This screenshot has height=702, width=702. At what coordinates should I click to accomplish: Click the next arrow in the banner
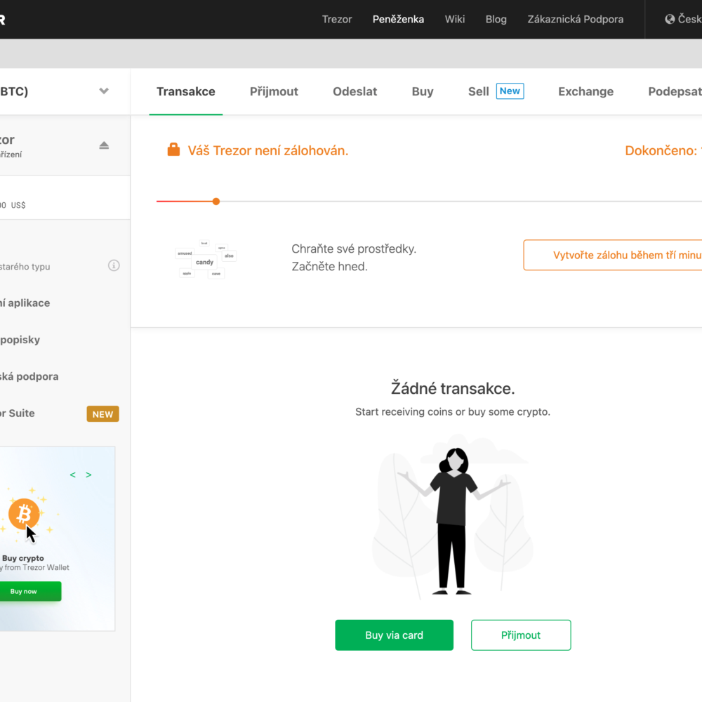(x=88, y=475)
